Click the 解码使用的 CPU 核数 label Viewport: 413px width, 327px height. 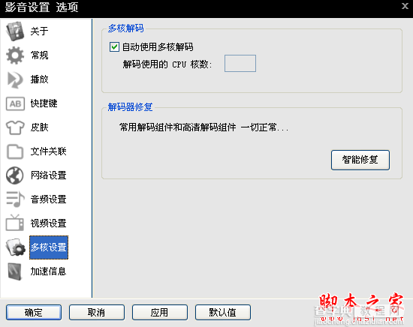tap(167, 64)
